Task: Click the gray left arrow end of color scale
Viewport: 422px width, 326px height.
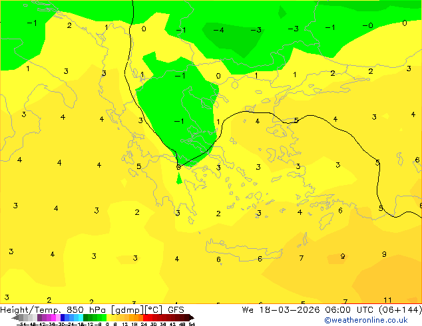Action: coord(15,317)
